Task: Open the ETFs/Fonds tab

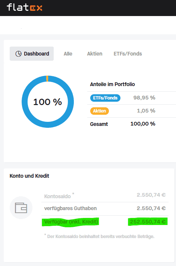Action: pos(128,54)
